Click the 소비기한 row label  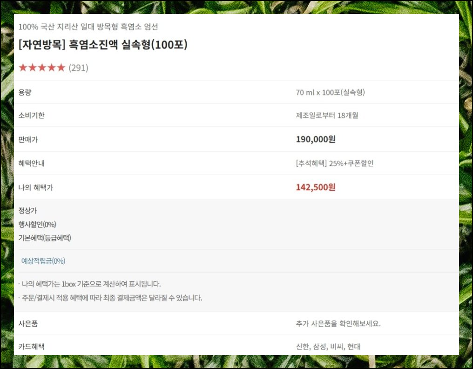click(31, 116)
